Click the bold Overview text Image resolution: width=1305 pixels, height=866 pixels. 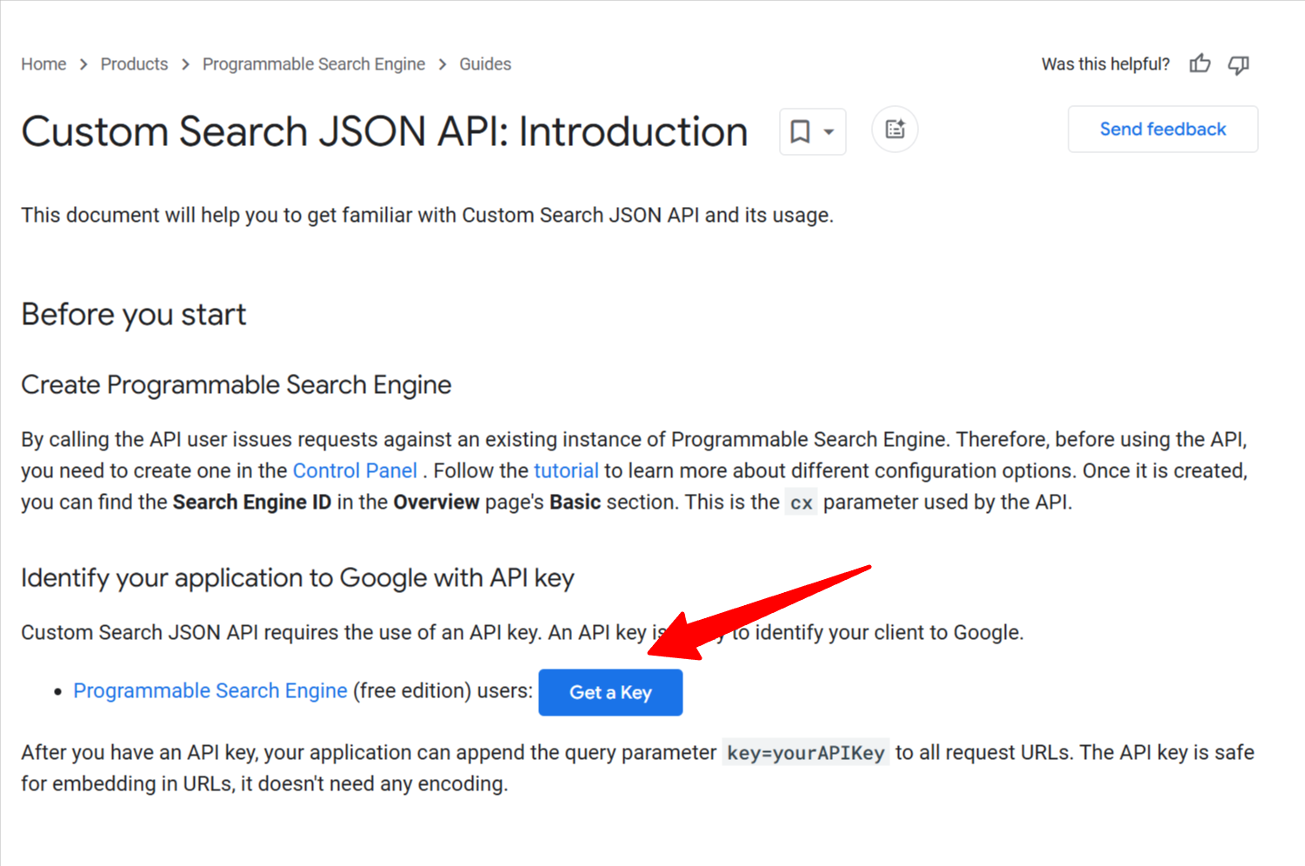coord(436,502)
